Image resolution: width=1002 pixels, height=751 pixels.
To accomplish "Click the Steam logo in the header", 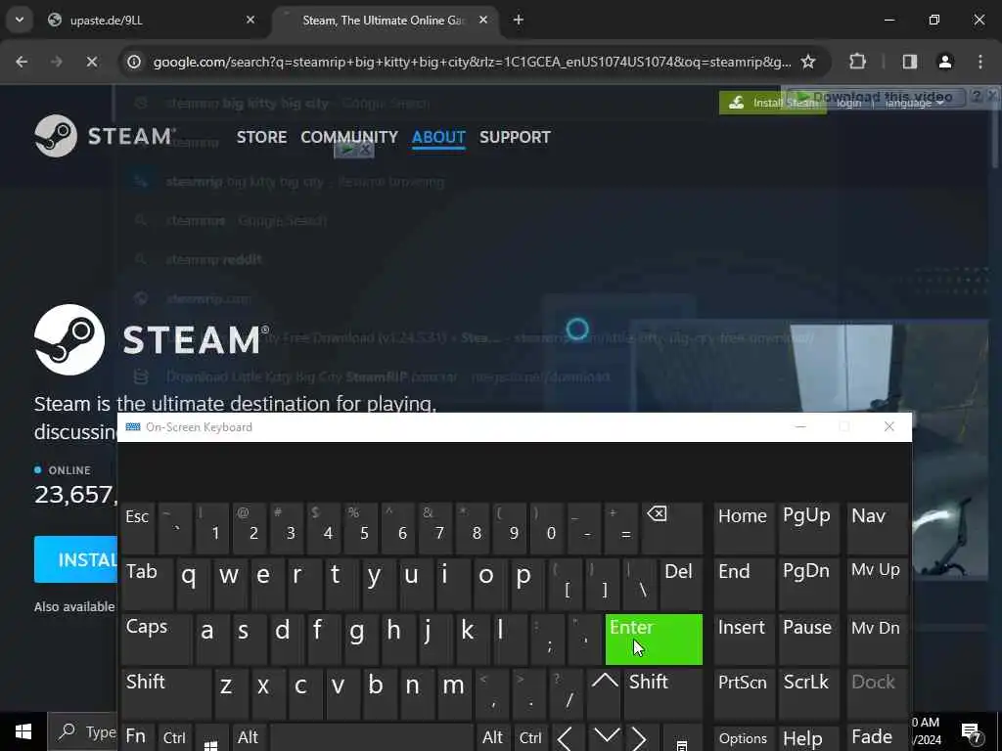I will click(x=104, y=136).
